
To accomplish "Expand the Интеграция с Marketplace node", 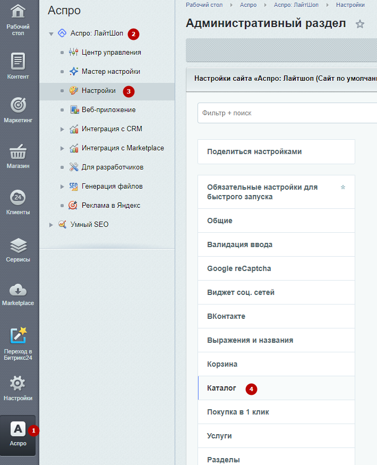I will click(x=62, y=148).
